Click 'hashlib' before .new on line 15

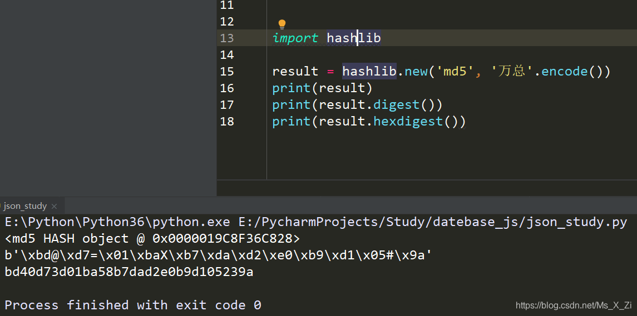pos(369,72)
